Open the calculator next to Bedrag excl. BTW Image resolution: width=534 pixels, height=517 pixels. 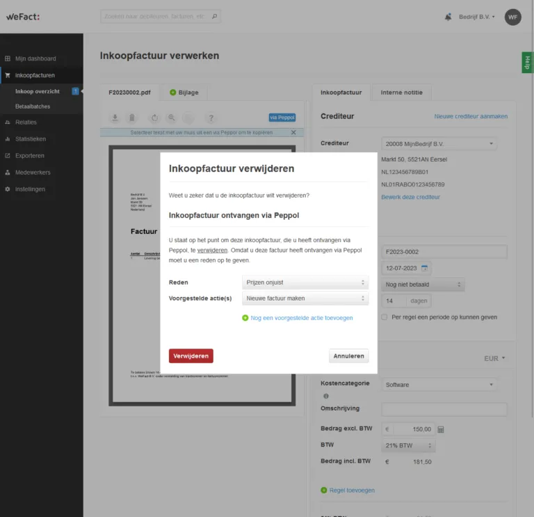tap(441, 429)
